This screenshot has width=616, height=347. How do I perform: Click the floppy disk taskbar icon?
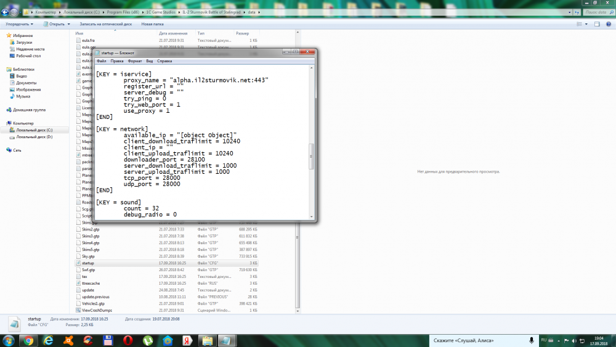point(108,340)
